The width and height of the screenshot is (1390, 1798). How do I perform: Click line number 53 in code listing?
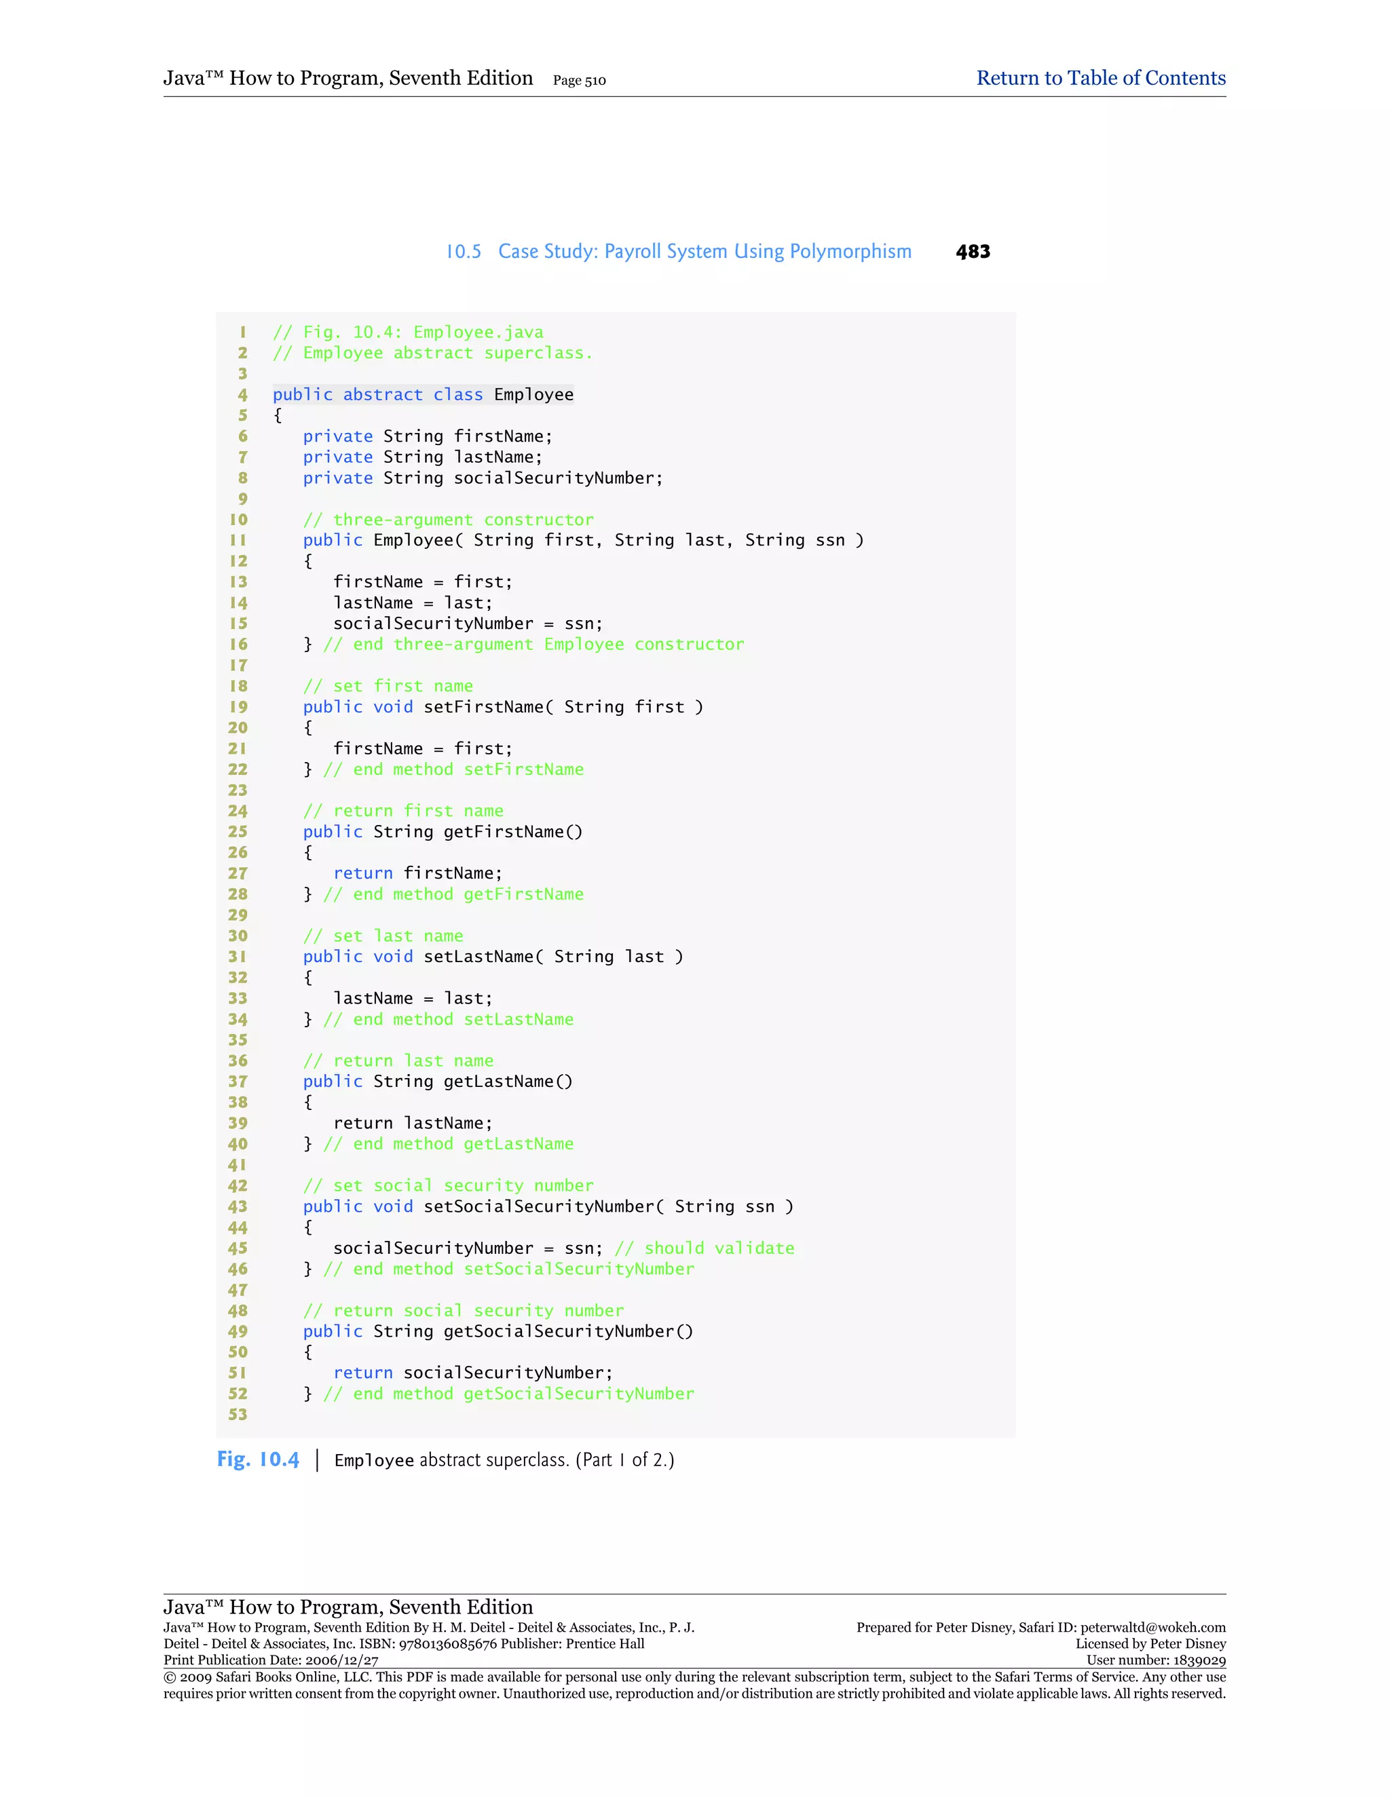point(238,1415)
